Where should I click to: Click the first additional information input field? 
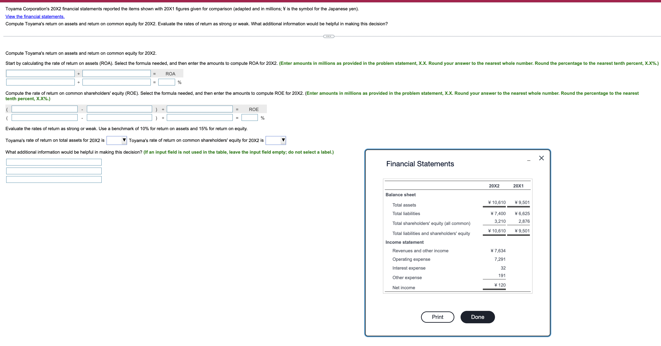[54, 162]
